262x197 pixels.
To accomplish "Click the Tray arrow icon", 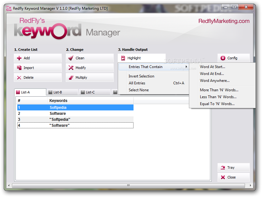I will 223,168.
